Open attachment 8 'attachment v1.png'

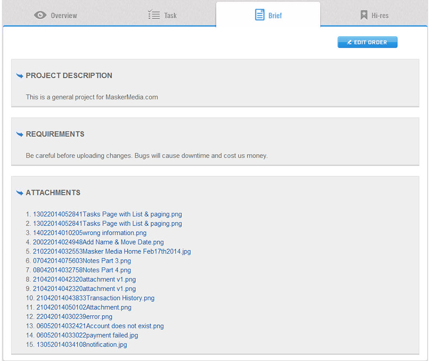(x=85, y=279)
